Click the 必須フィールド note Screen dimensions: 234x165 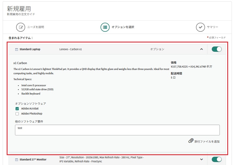coord(217,38)
